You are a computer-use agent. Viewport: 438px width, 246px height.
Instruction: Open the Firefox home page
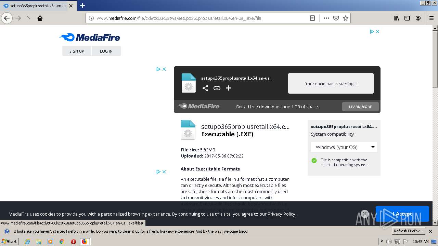[x=40, y=18]
